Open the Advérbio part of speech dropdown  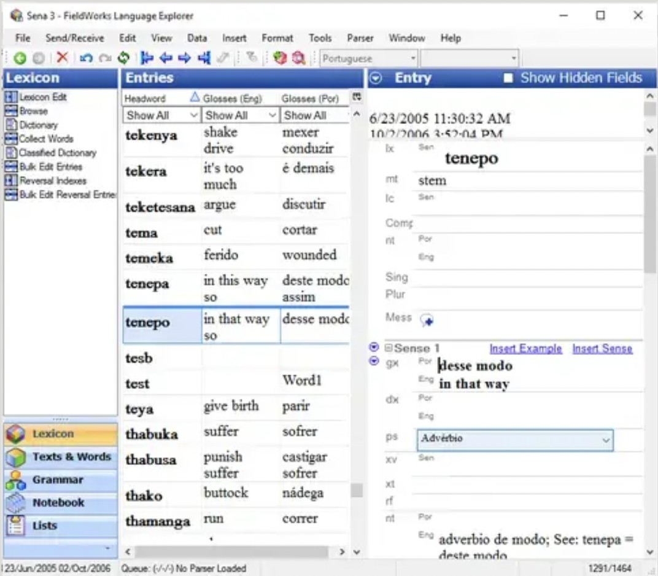[606, 440]
